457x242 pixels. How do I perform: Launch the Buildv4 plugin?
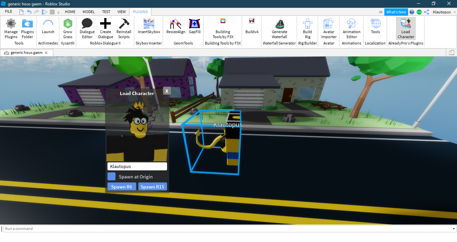[252, 27]
